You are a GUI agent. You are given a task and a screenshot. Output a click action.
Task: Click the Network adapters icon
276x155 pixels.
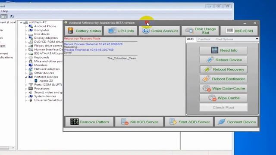pos(31,69)
